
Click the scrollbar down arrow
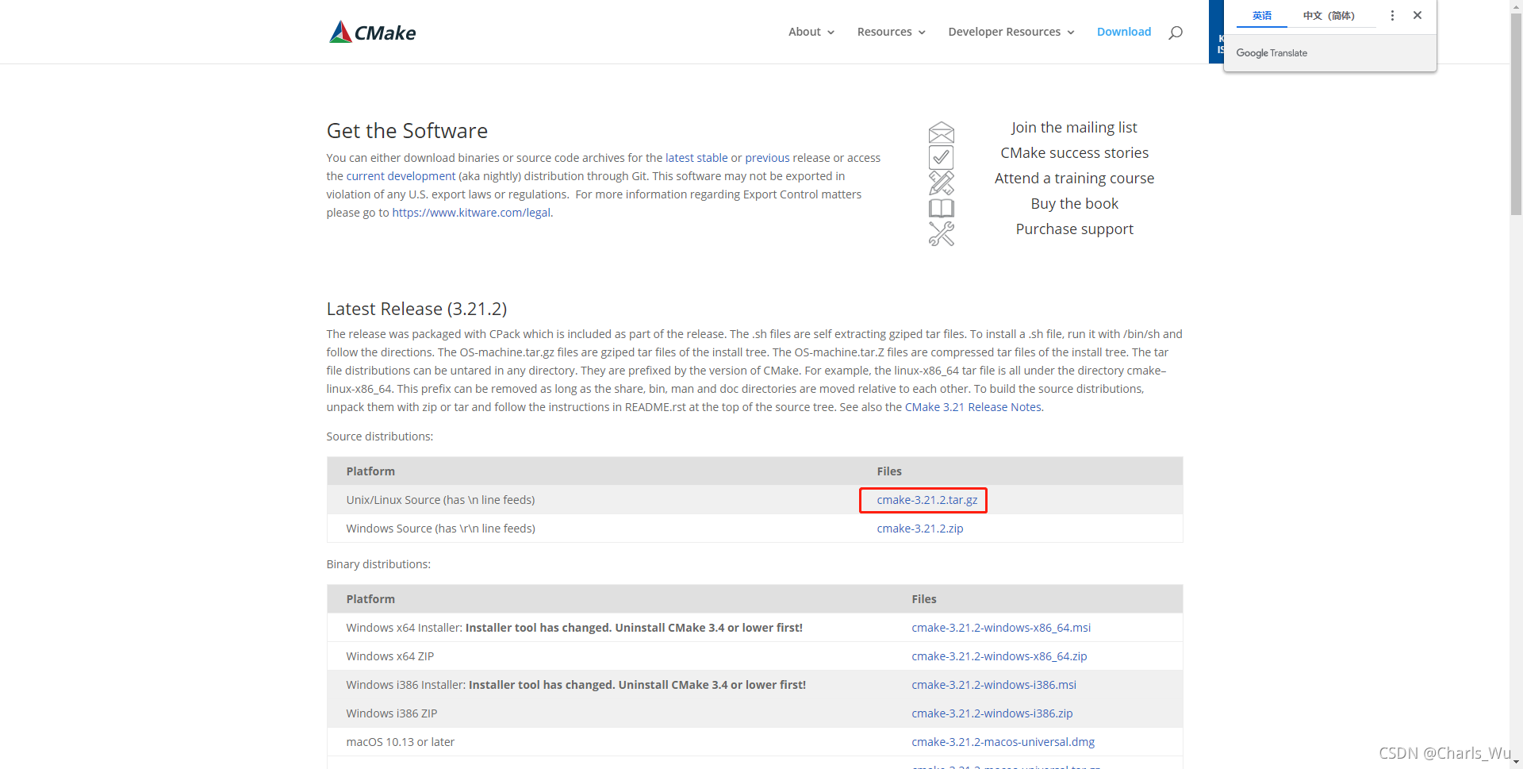point(1516,763)
